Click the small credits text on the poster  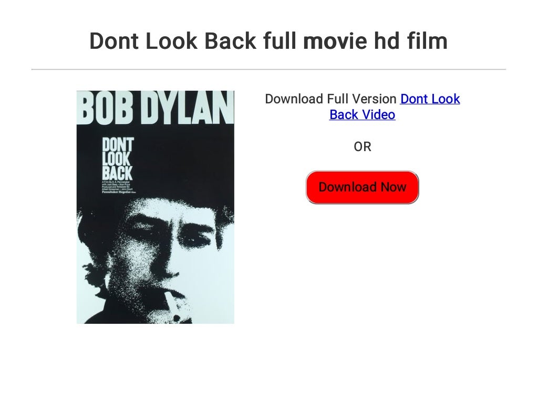point(117,187)
